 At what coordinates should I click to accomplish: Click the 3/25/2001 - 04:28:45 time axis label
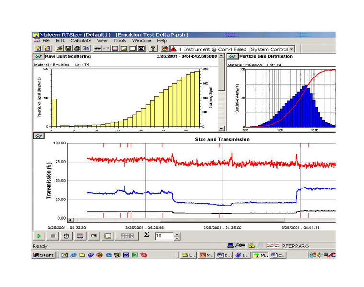145,228
